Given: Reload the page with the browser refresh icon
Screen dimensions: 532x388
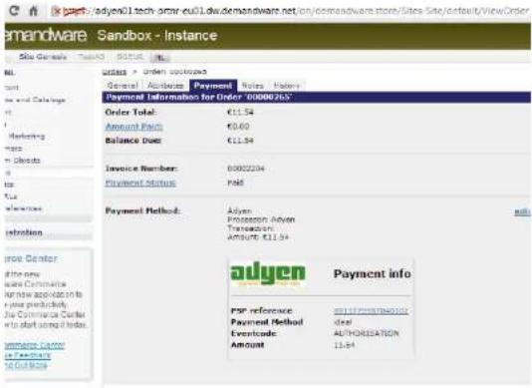Looking at the screenshot, I should (14, 11).
